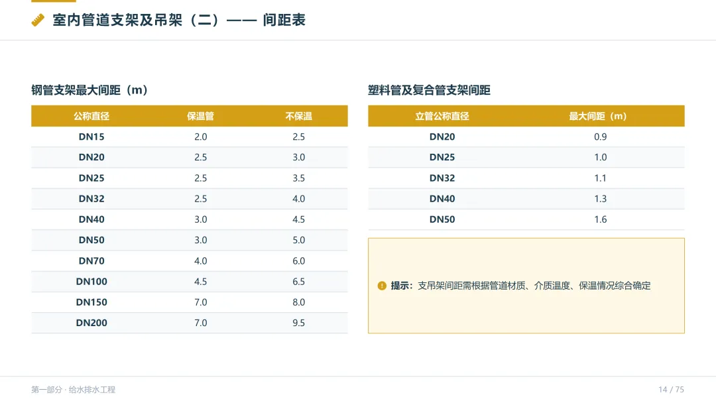The image size is (716, 403).
Task: Click the 0.9 spacing value
Action: 601,137
